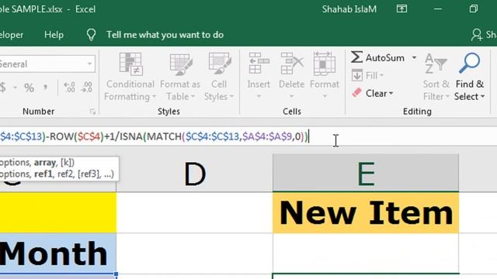This screenshot has height=279, width=497.
Task: Click the Tell me lightbulb icon
Action: (x=92, y=35)
